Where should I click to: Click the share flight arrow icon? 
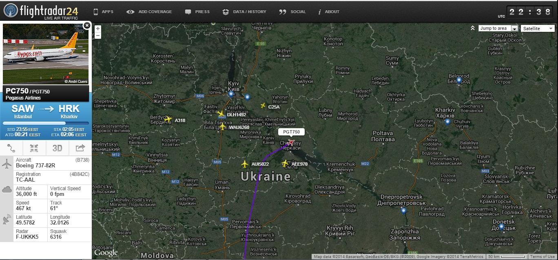coord(80,148)
